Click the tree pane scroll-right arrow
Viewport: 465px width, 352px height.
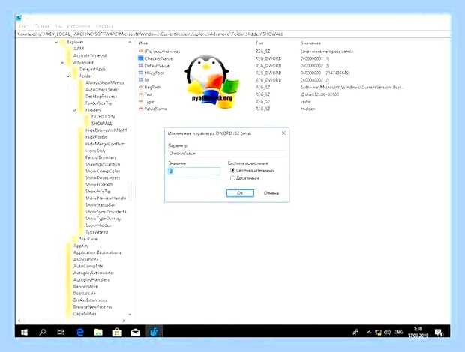click(x=124, y=321)
